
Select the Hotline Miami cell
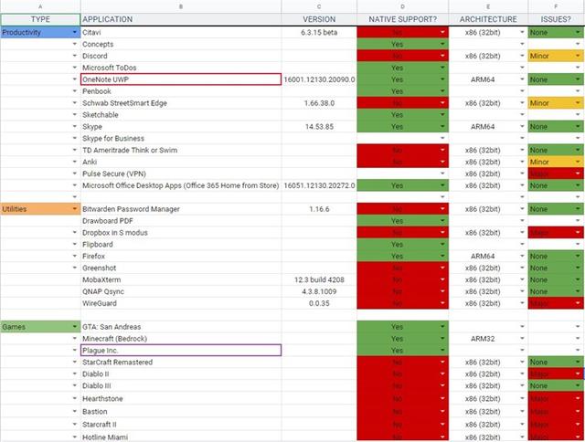(x=181, y=437)
